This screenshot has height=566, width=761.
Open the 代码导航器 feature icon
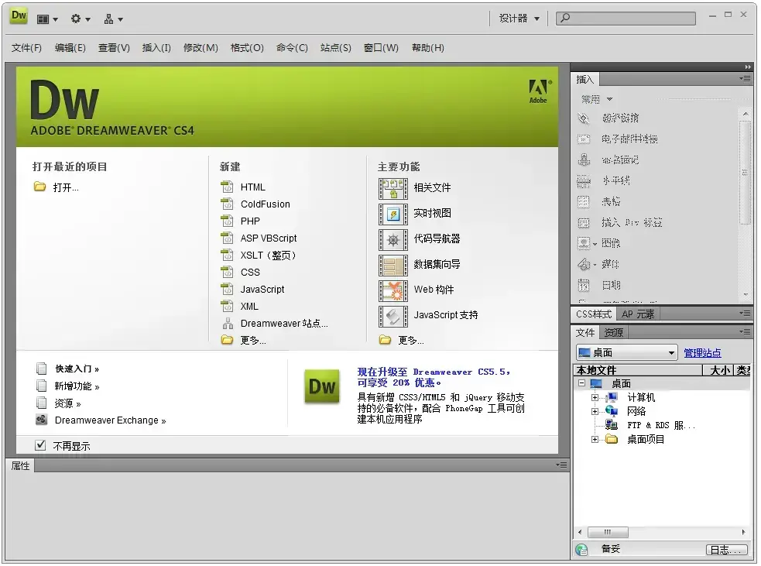coord(393,239)
